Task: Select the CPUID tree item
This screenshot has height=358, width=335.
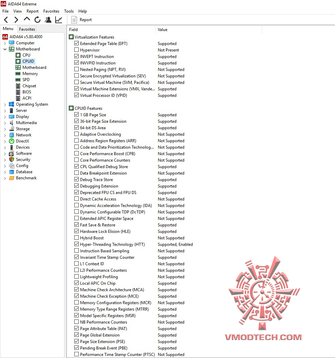Action: 28,61
